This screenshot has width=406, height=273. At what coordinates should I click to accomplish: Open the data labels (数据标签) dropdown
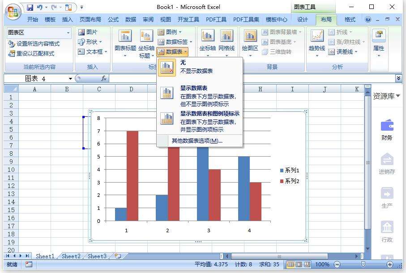(x=175, y=42)
